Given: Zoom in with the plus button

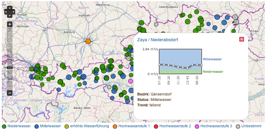Looking at the screenshot, I should point(10,24).
